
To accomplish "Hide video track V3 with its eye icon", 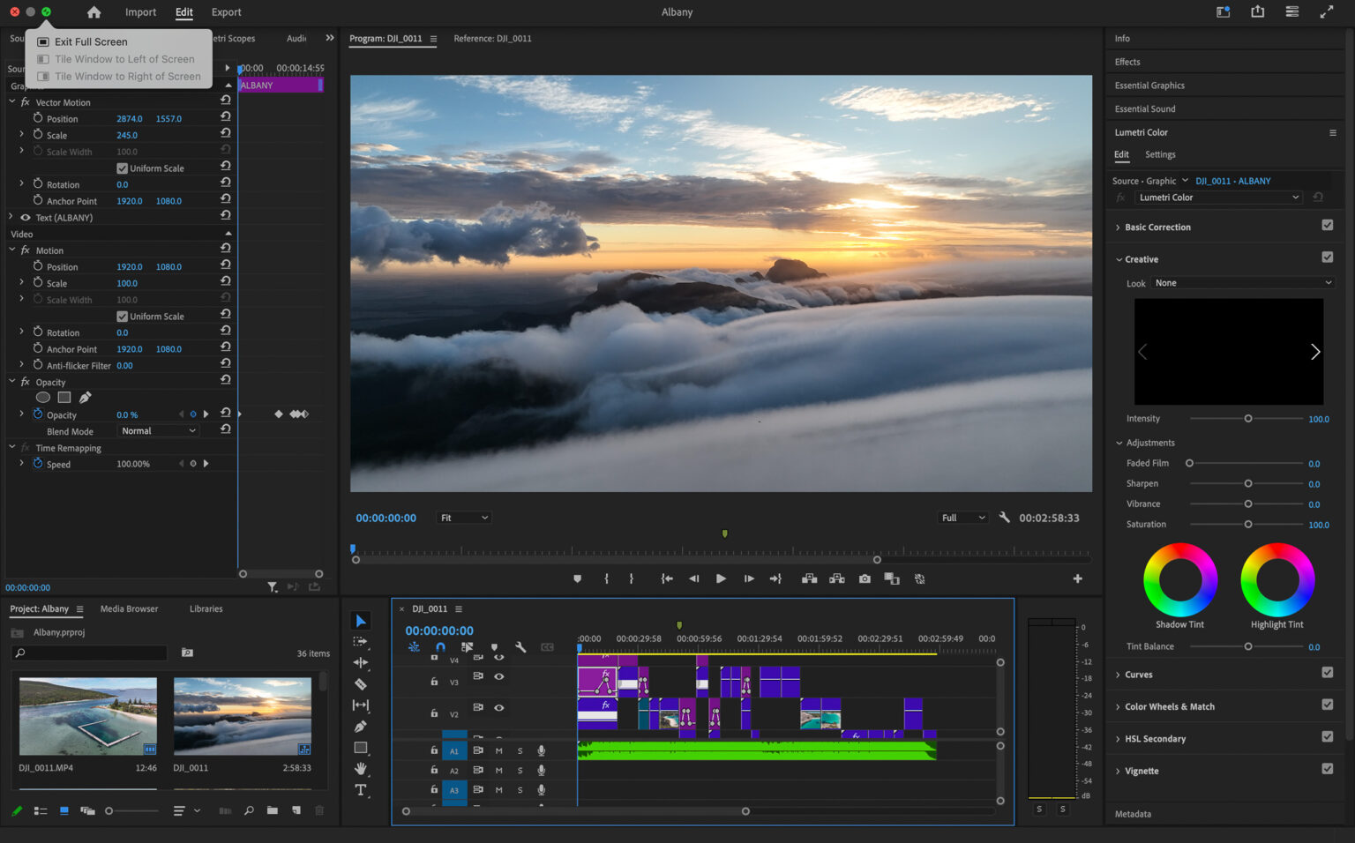I will (x=498, y=676).
